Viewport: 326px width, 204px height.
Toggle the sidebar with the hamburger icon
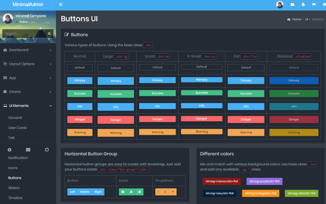61,4
